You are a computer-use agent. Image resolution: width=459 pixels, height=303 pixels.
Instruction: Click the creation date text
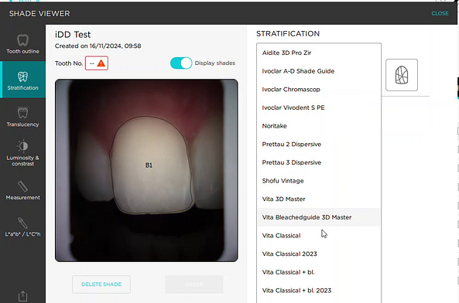98,46
